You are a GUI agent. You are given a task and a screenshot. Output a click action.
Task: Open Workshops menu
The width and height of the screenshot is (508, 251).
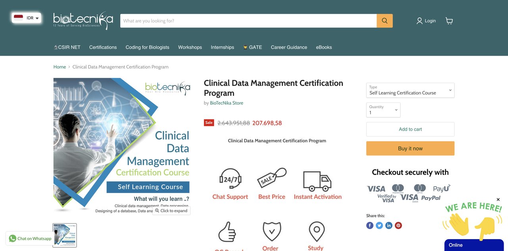[x=190, y=47]
